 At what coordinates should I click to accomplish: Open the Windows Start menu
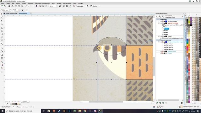[x=3, y=111]
